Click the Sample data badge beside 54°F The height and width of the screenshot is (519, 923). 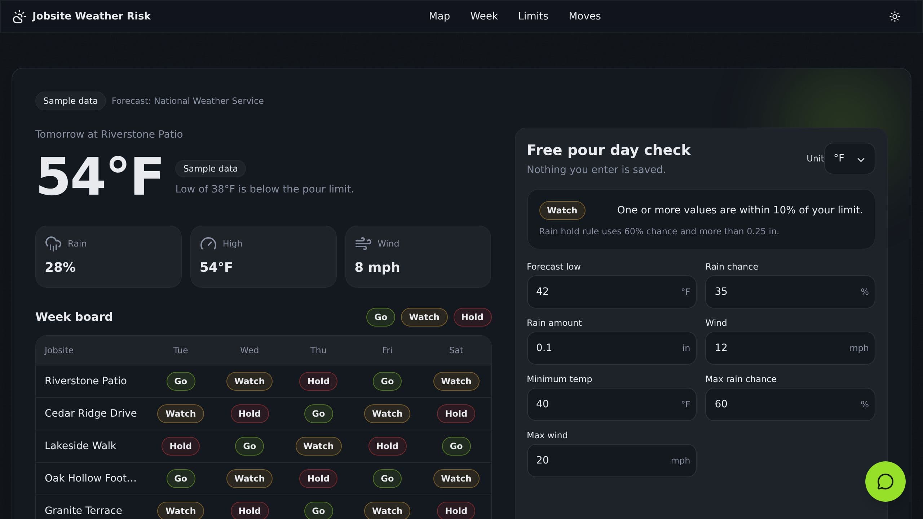[x=210, y=169]
